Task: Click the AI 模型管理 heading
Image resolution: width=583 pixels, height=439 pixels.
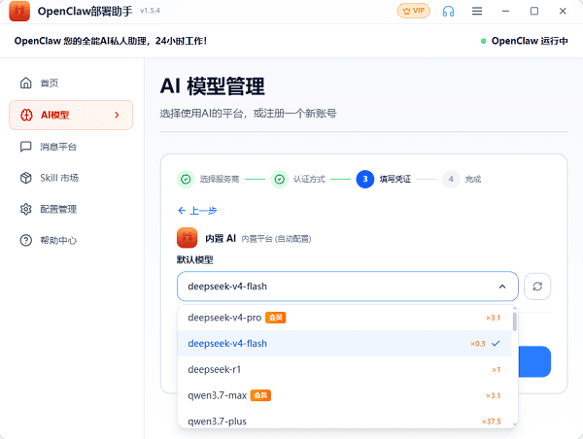Action: click(212, 85)
